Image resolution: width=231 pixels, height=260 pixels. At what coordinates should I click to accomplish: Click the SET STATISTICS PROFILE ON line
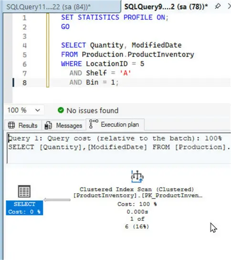tap(115, 17)
